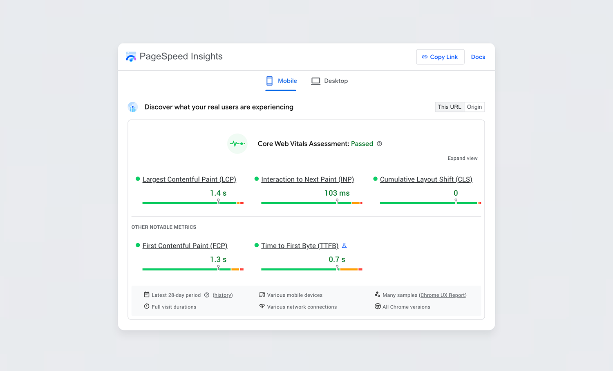The width and height of the screenshot is (613, 371).
Task: Click the Full visit durations text
Action: [174, 307]
